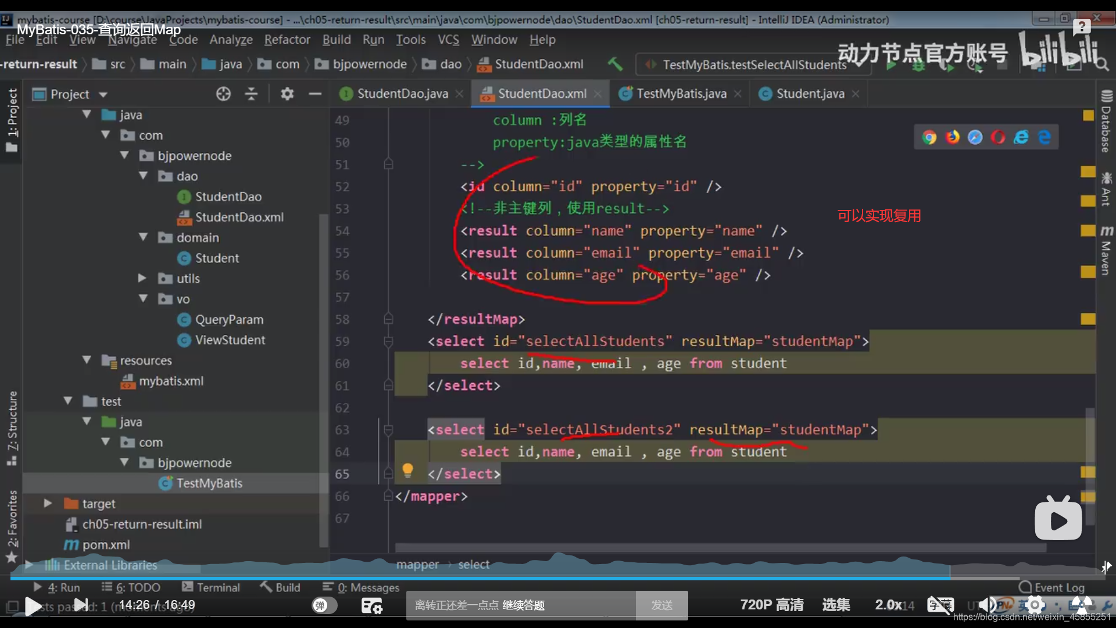
Task: Play the video with the bottom play button
Action: pos(33,606)
